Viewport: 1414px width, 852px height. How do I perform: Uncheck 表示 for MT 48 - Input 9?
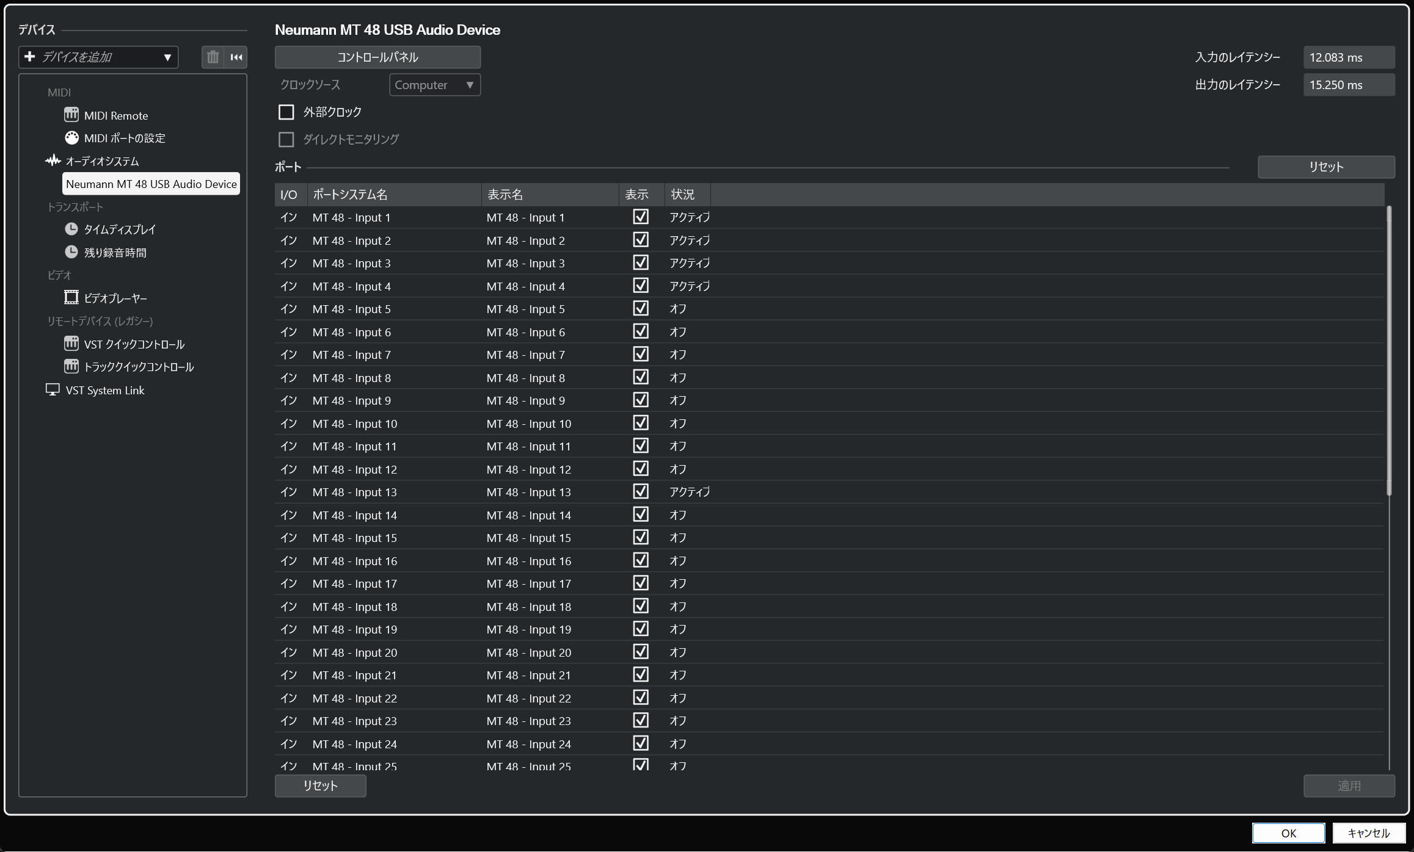click(641, 400)
